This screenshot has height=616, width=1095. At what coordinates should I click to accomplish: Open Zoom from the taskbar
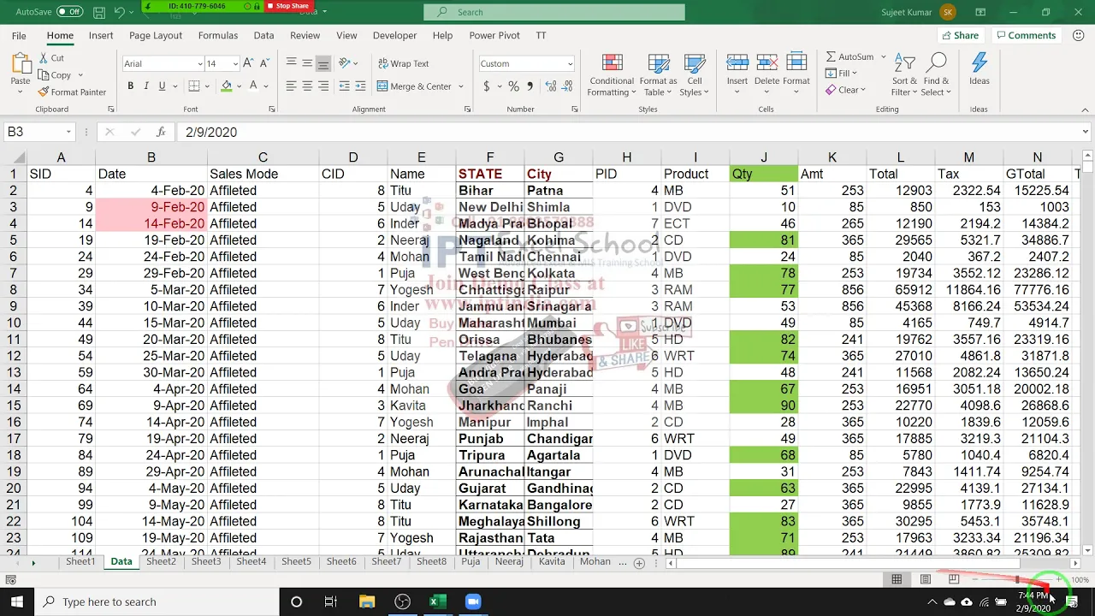pyautogui.click(x=473, y=601)
